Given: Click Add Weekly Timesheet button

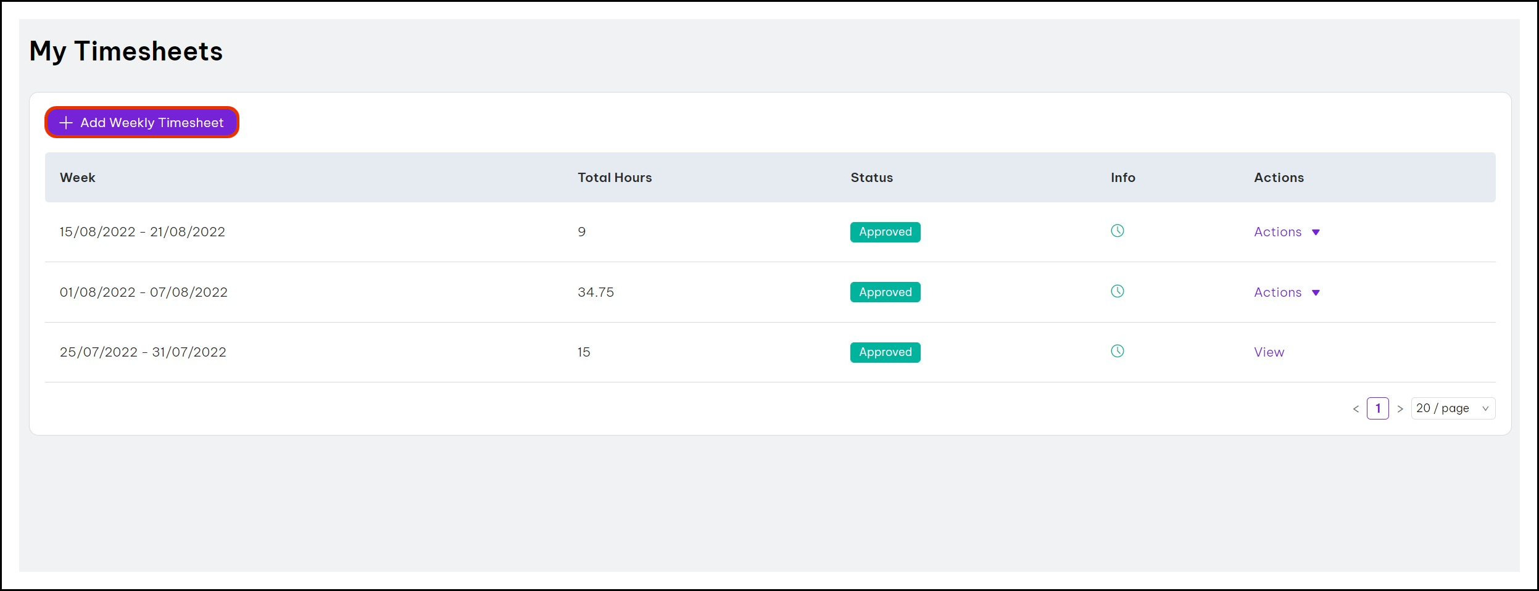Looking at the screenshot, I should 142,122.
